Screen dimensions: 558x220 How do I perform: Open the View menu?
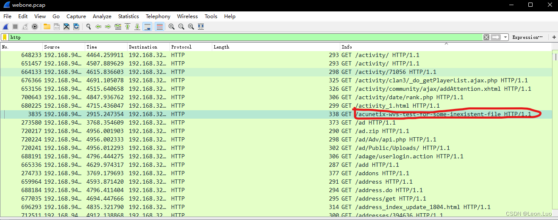pos(40,16)
